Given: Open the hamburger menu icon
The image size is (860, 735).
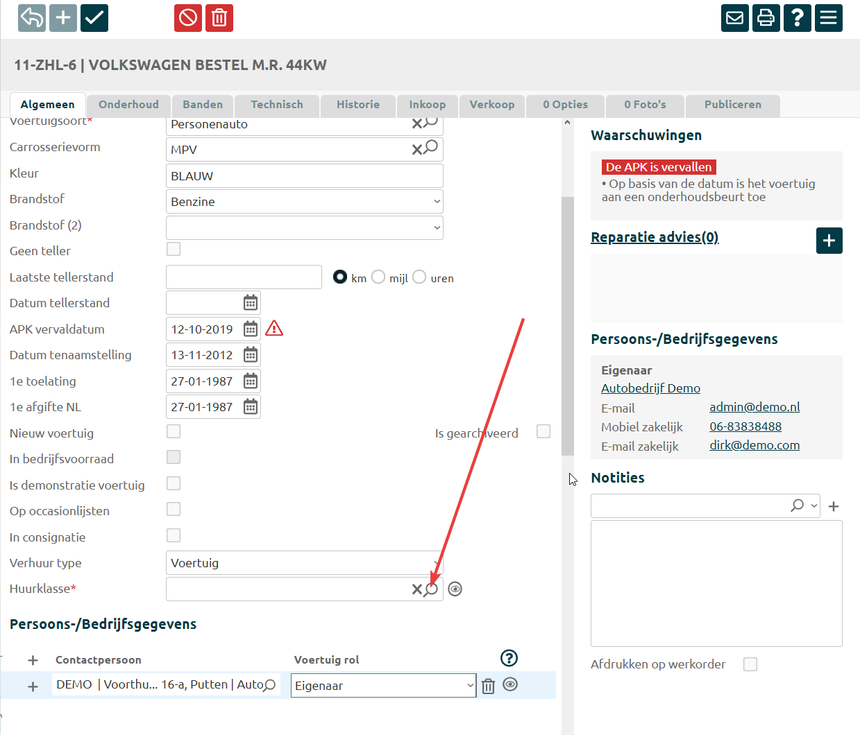Looking at the screenshot, I should tap(828, 18).
